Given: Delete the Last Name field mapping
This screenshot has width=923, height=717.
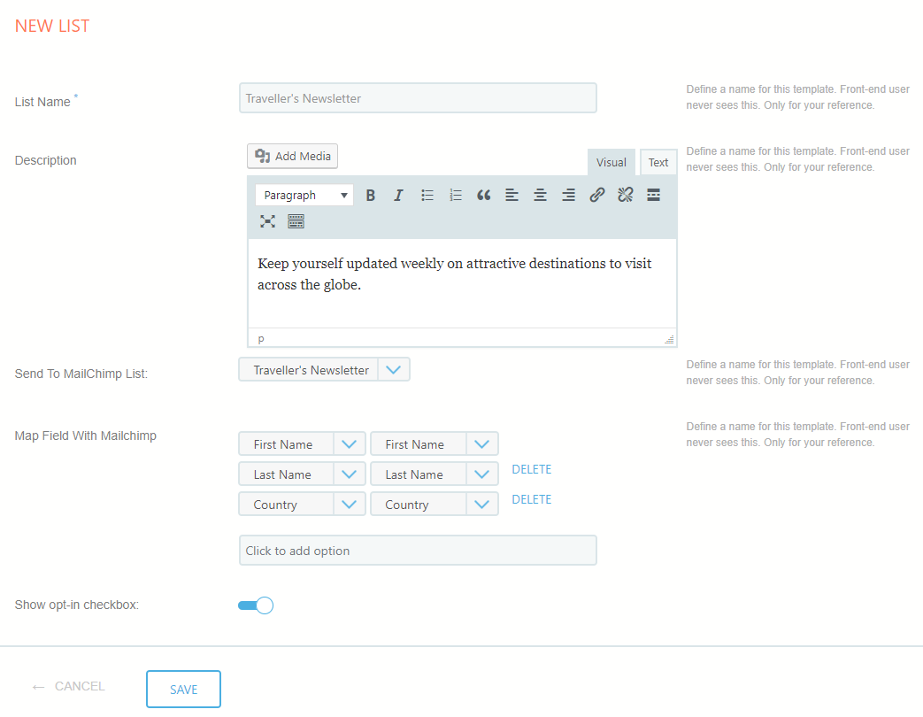Looking at the screenshot, I should (x=531, y=470).
